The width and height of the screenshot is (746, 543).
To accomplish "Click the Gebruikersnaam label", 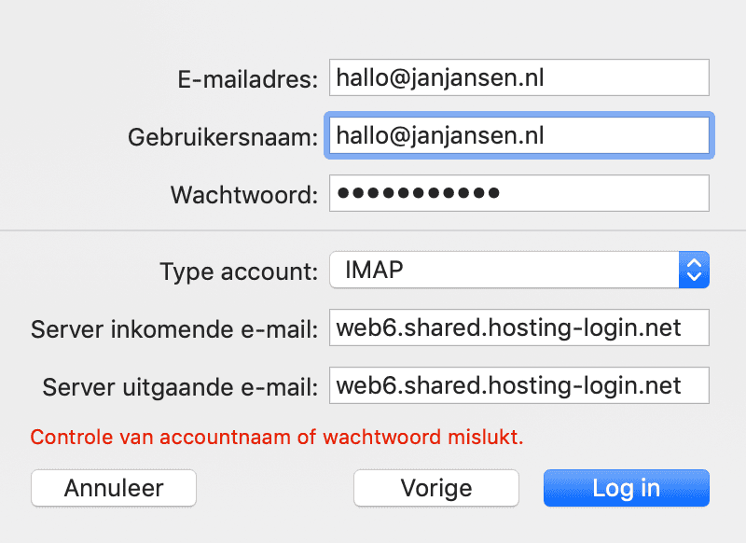I will tap(223, 137).
